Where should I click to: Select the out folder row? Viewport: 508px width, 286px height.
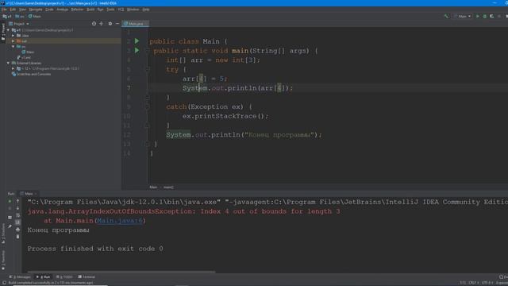click(x=63, y=41)
